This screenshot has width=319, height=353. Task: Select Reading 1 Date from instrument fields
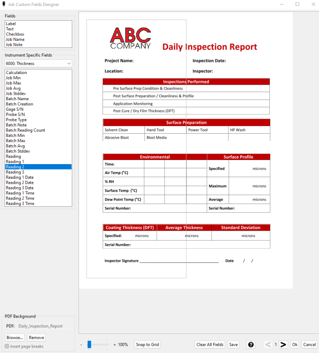pyautogui.click(x=20, y=177)
